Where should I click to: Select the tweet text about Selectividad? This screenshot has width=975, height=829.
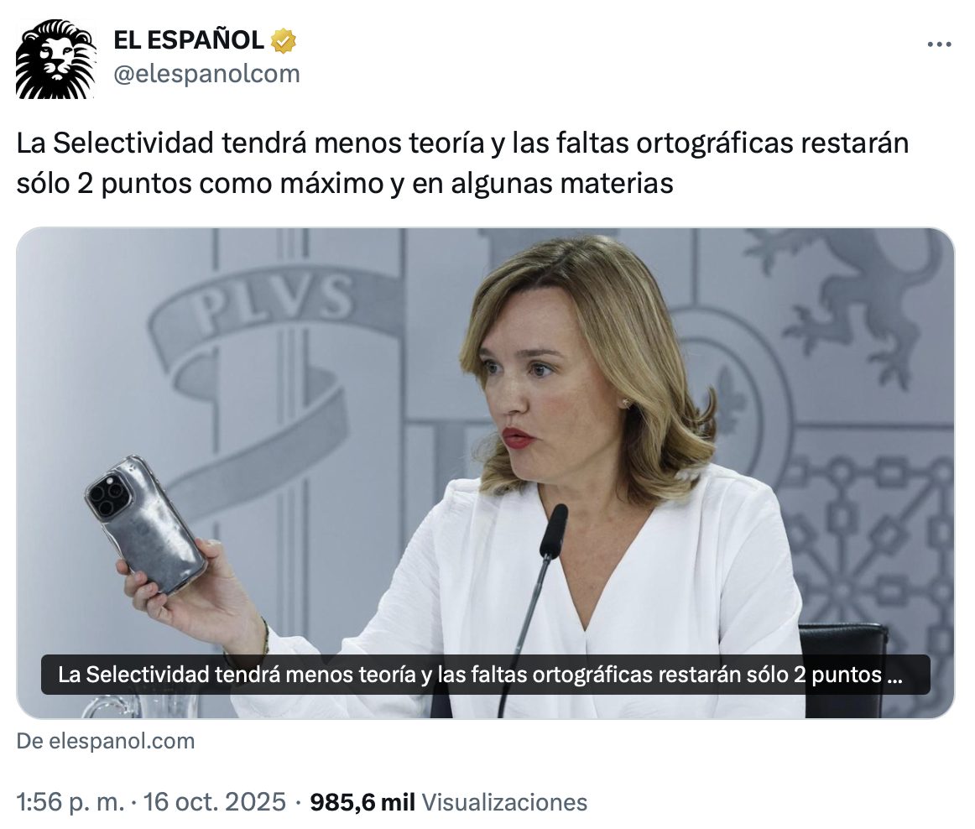point(462,163)
